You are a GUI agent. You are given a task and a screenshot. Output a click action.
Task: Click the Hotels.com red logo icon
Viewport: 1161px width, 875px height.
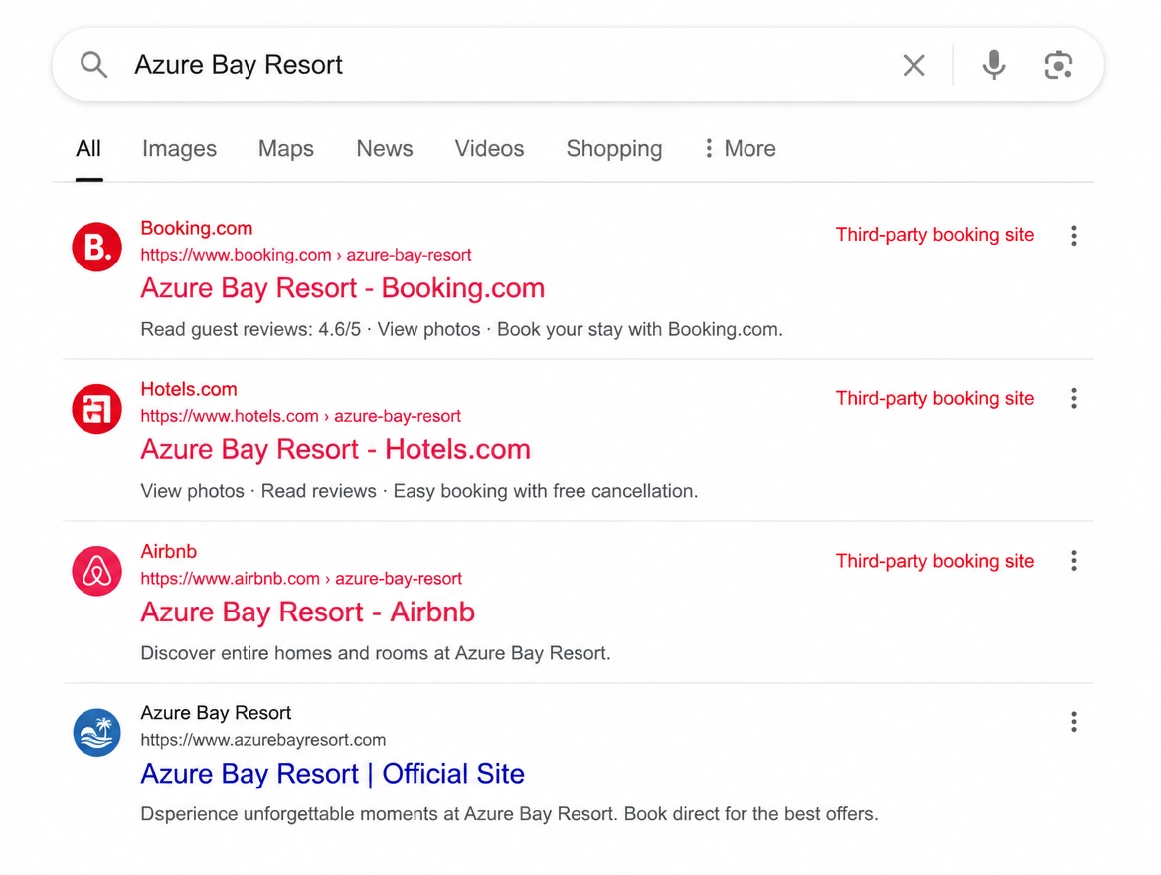(x=97, y=409)
